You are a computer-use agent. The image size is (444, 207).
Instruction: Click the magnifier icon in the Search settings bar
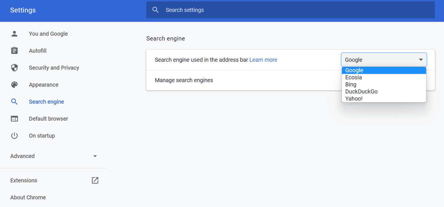point(156,10)
